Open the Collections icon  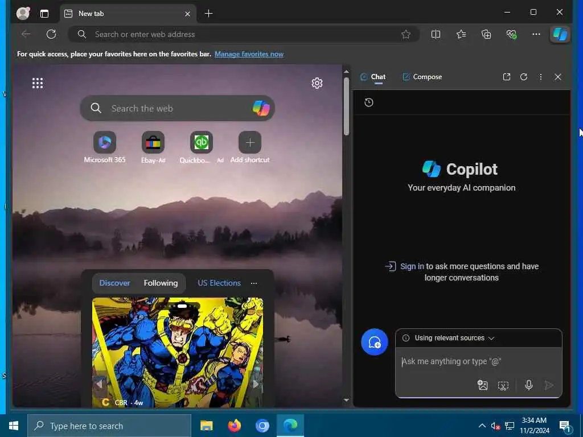[486, 34]
